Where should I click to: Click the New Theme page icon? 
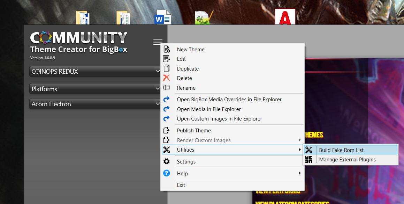coord(167,49)
